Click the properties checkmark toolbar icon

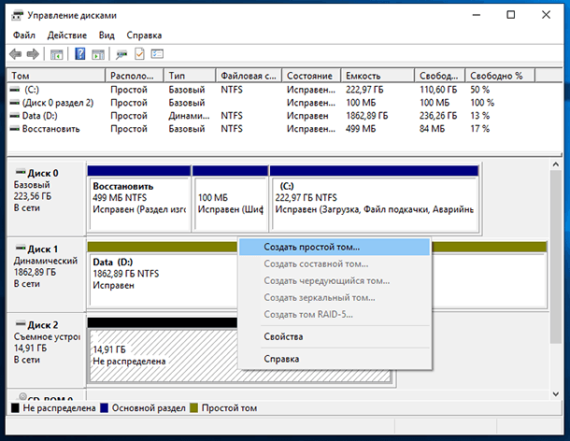click(x=140, y=54)
